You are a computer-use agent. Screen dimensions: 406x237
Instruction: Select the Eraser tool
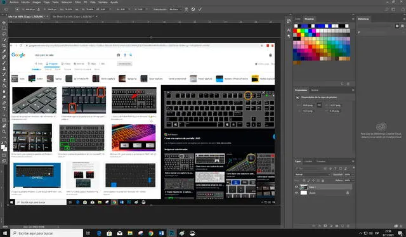click(4, 80)
